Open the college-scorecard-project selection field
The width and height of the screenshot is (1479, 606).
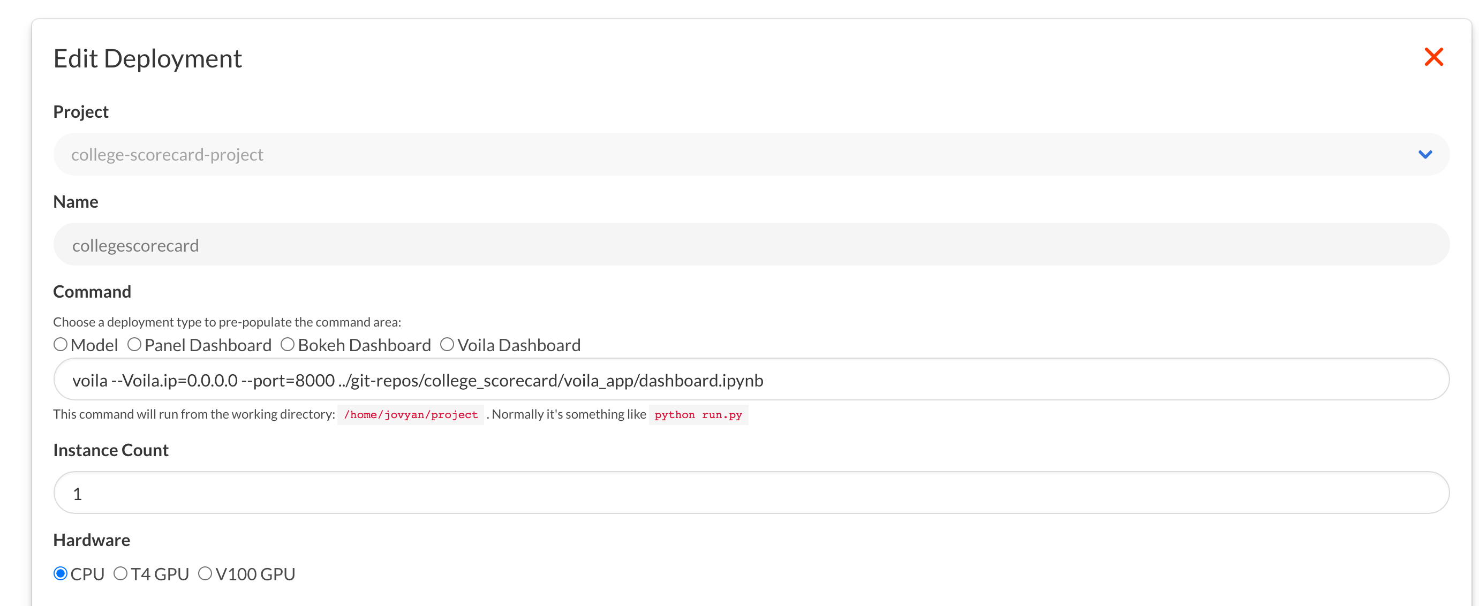(689, 154)
